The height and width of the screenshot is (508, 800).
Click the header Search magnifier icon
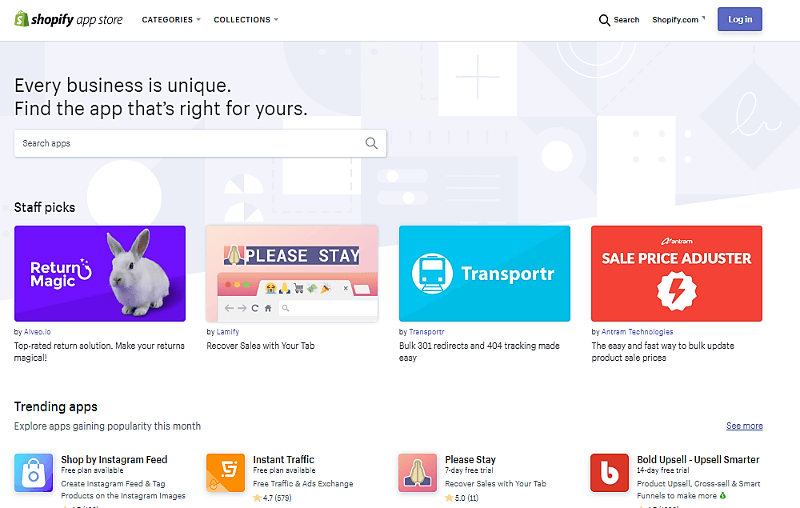pyautogui.click(x=604, y=20)
